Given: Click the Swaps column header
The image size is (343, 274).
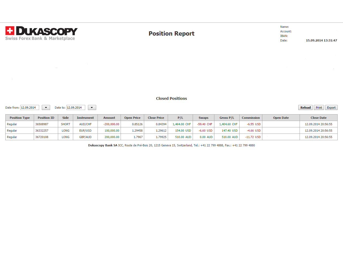Looking at the screenshot, I should pos(203,118).
